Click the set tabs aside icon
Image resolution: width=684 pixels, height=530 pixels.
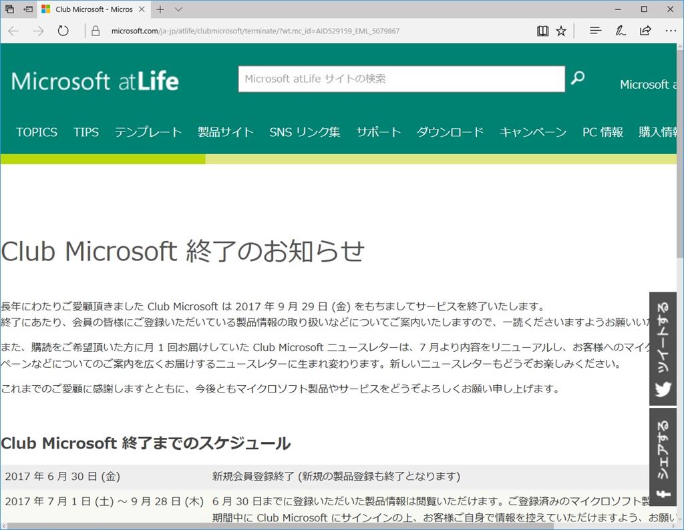click(28, 9)
